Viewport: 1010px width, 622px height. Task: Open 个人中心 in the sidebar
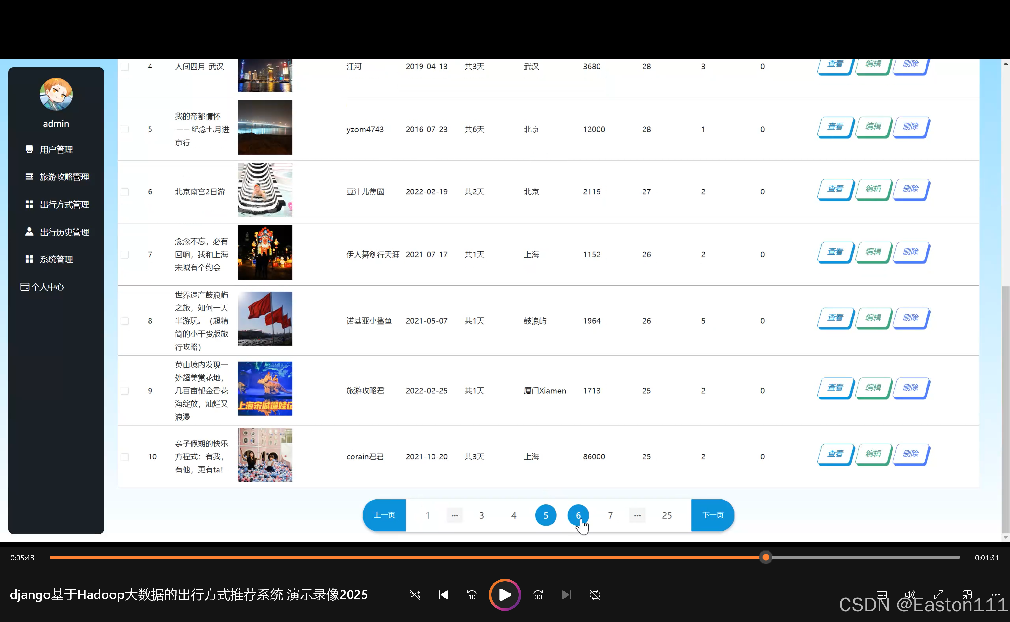click(42, 287)
